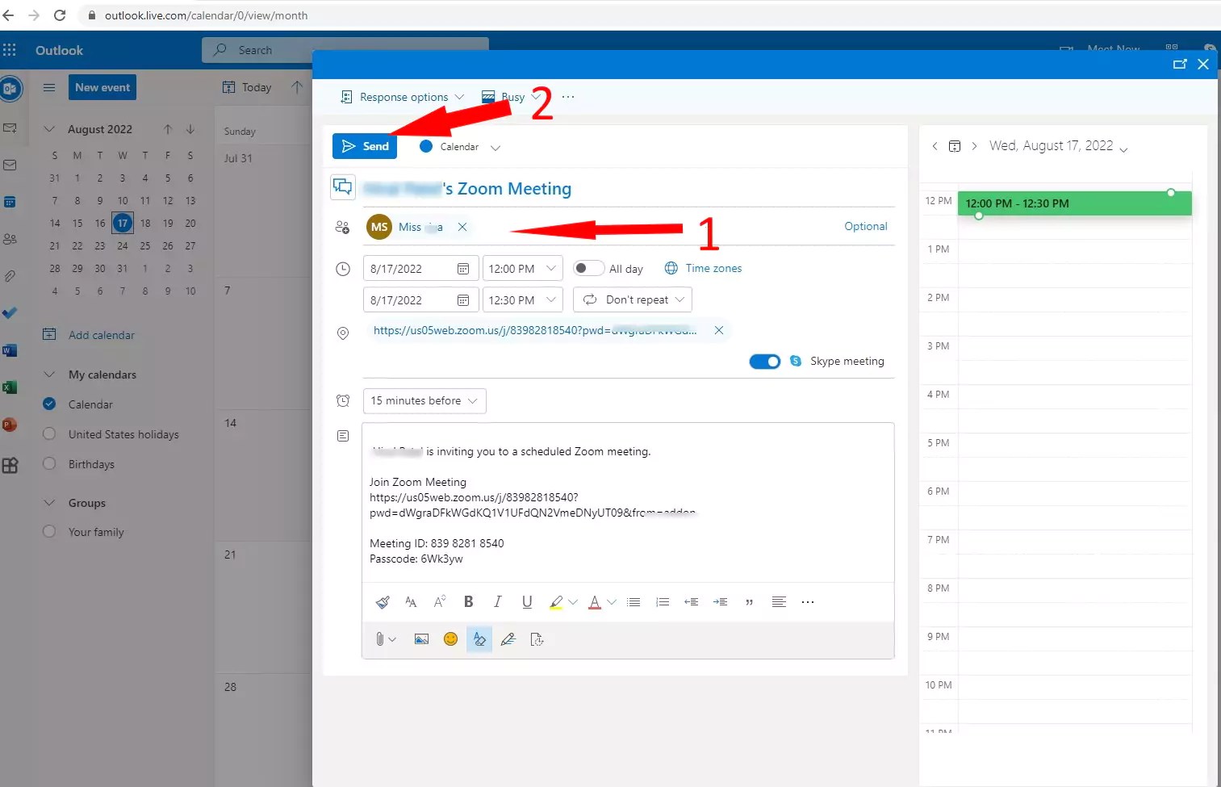The height and width of the screenshot is (787, 1221).
Task: Toggle bold formatting in the description editor
Action: tap(468, 601)
